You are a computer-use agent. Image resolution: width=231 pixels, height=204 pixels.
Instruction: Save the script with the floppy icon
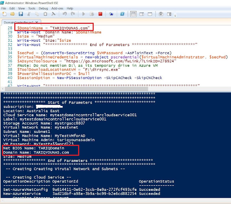[x=21, y=14]
